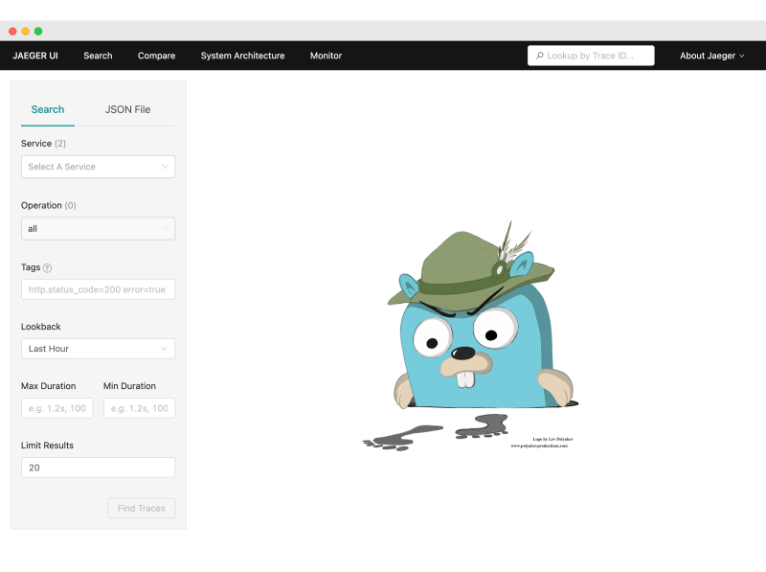Screen dimensions: 766x572
Task: Open the Select A Service dropdown
Action: click(99, 167)
